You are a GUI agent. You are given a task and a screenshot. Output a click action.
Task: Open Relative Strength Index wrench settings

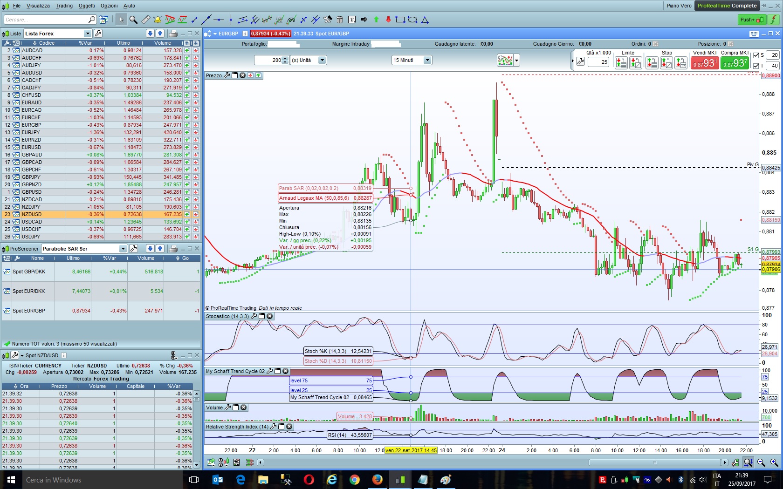pos(274,427)
